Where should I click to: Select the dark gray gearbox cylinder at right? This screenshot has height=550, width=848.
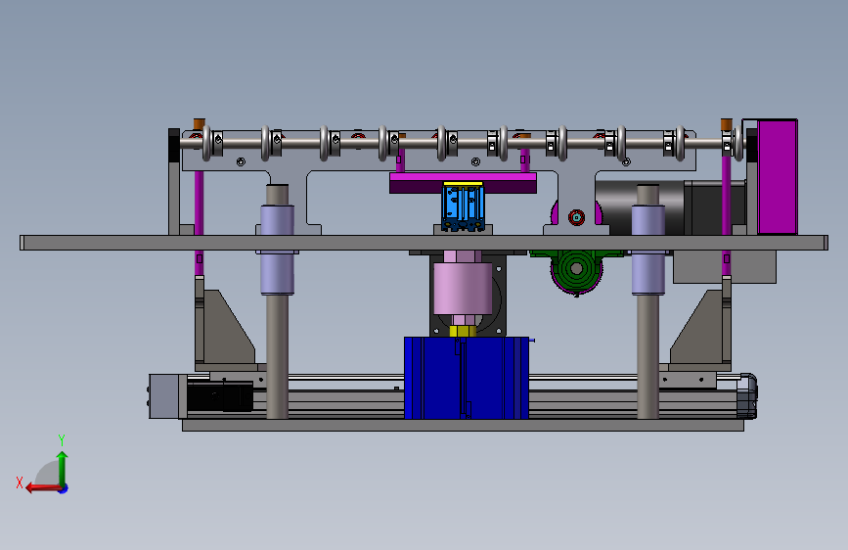click(x=640, y=207)
